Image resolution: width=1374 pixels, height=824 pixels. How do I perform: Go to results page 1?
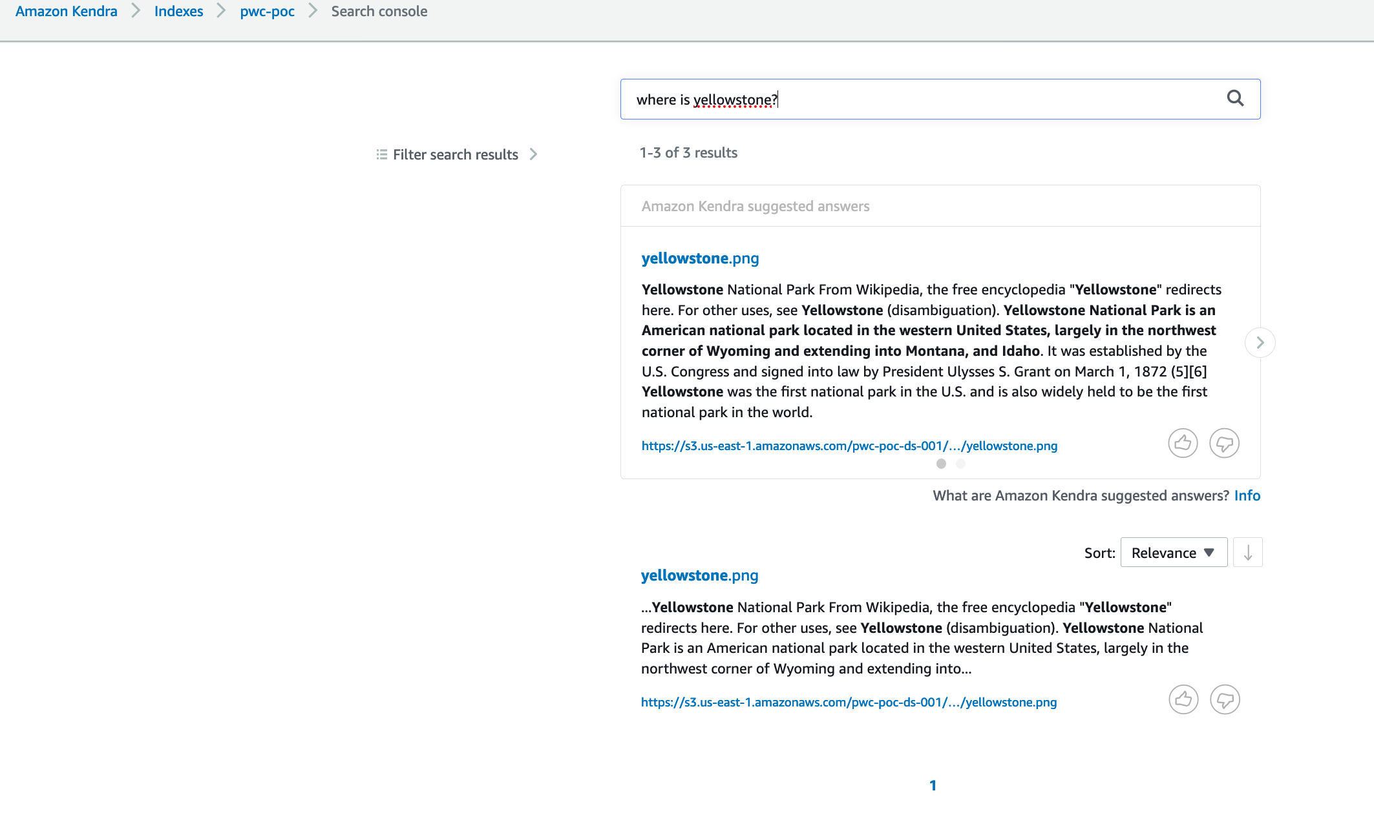(x=933, y=785)
